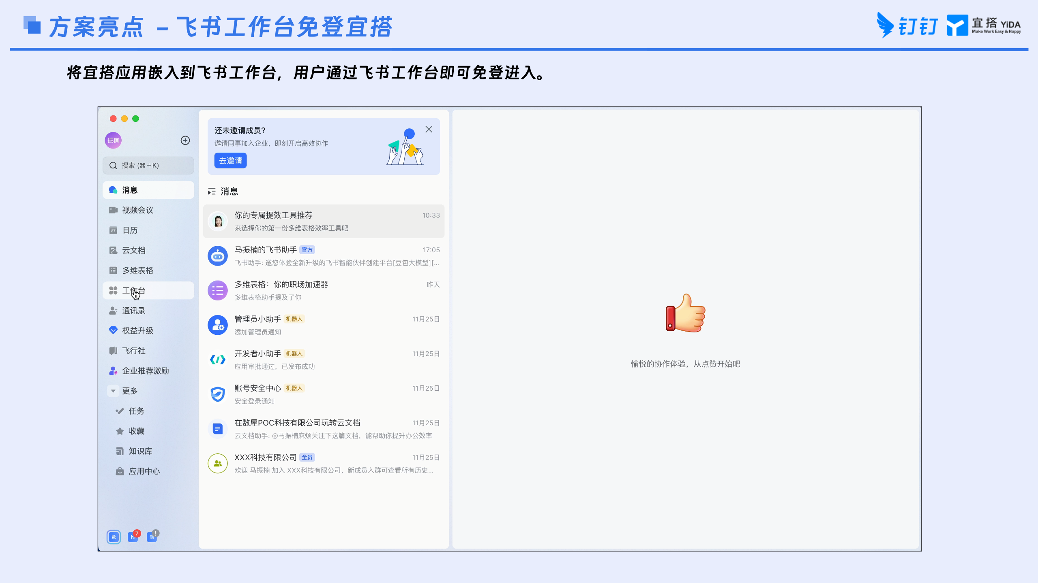Screen dimensions: 1038x583
Task: Select the 飞行社 icon
Action: 113,351
